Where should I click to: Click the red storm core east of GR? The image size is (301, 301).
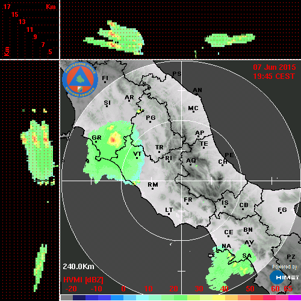click(x=113, y=140)
